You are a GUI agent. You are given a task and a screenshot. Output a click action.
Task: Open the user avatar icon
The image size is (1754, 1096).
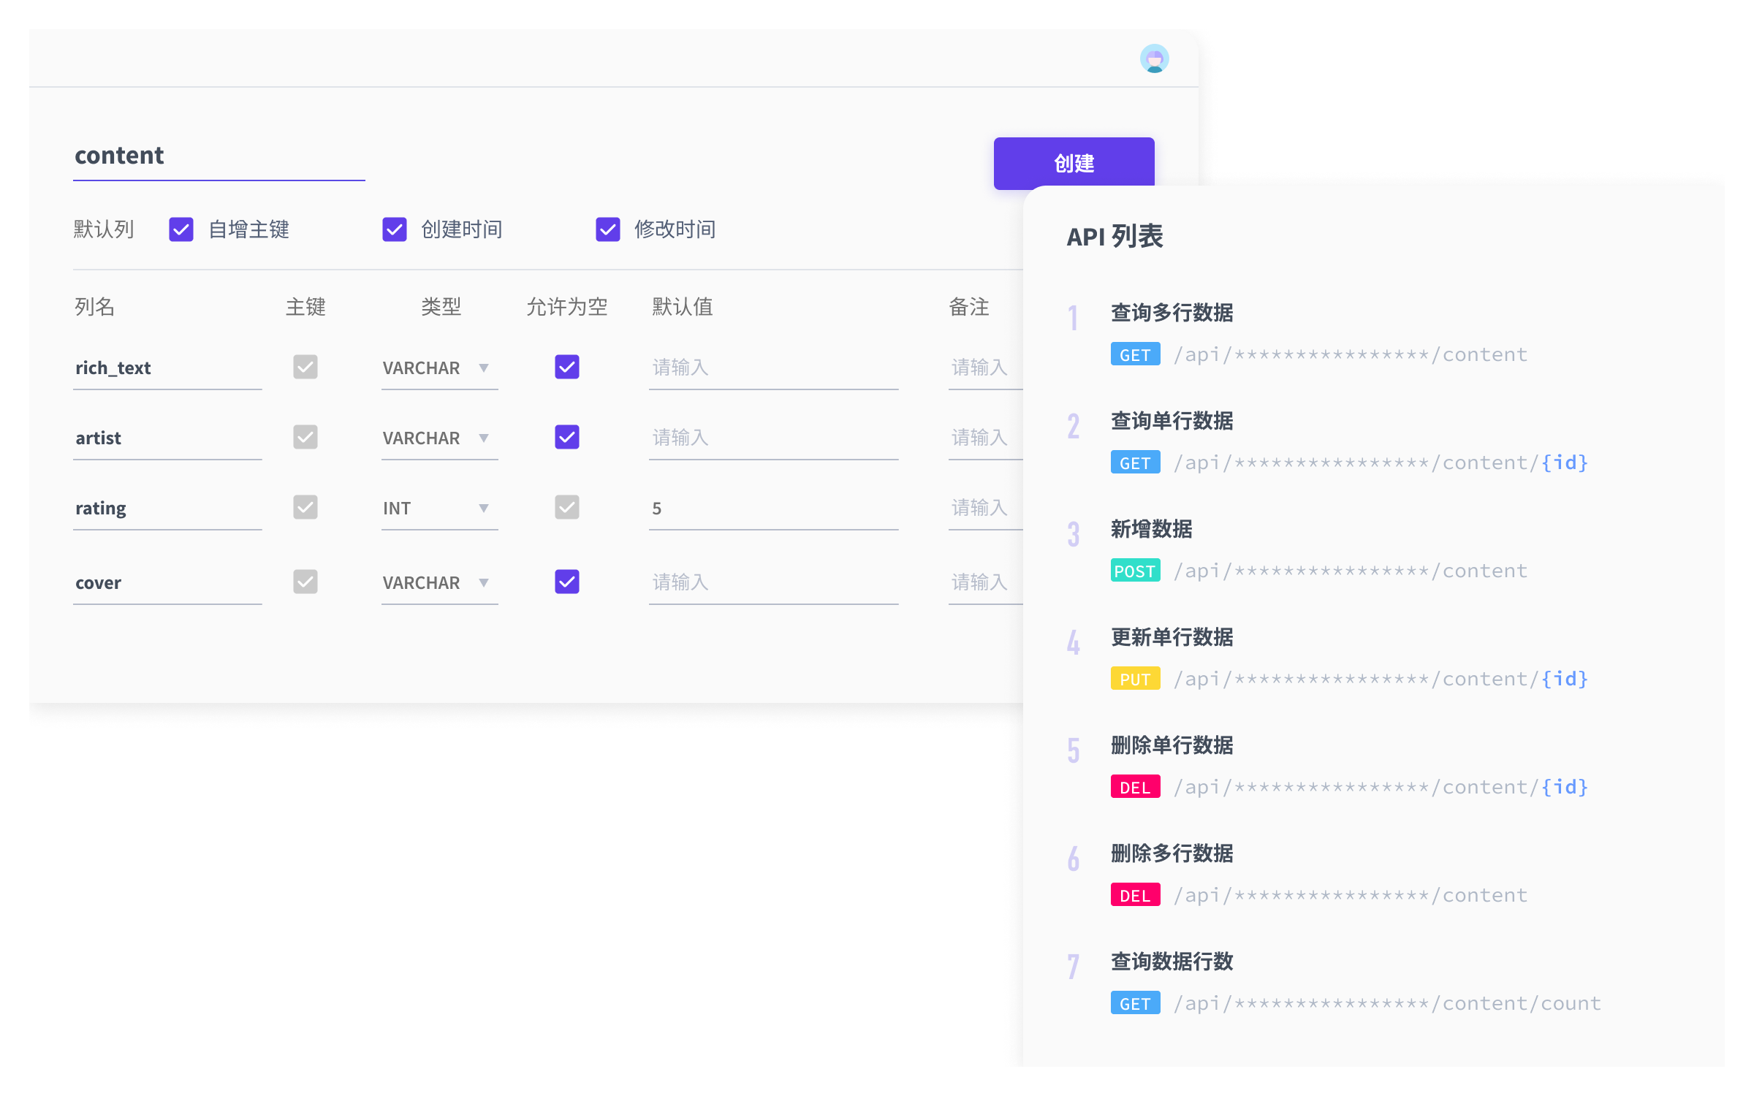tap(1154, 58)
